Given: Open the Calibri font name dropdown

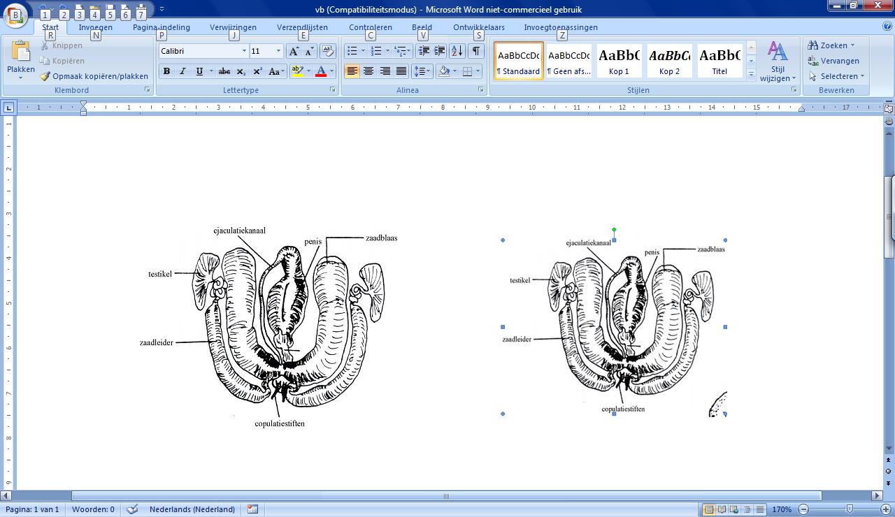Looking at the screenshot, I should 244,51.
